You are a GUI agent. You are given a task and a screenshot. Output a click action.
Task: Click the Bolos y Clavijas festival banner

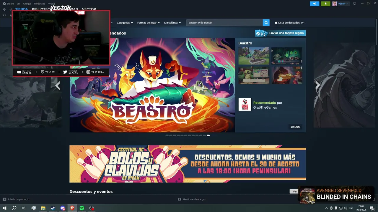[x=188, y=164]
